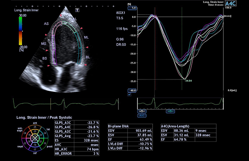Click the '100.0' right axis label

(x=228, y=7)
